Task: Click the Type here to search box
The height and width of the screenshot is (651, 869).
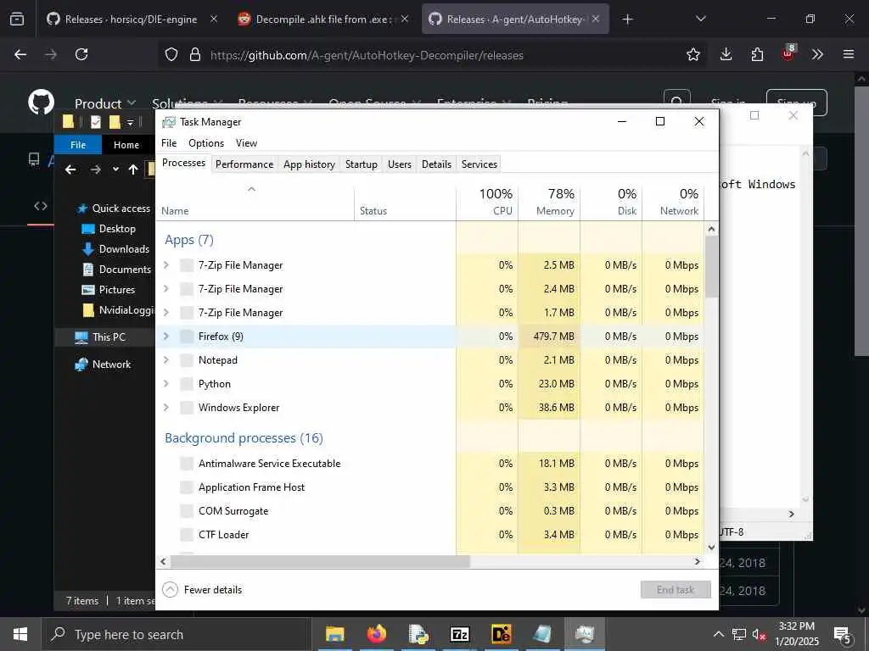Action: click(x=176, y=634)
